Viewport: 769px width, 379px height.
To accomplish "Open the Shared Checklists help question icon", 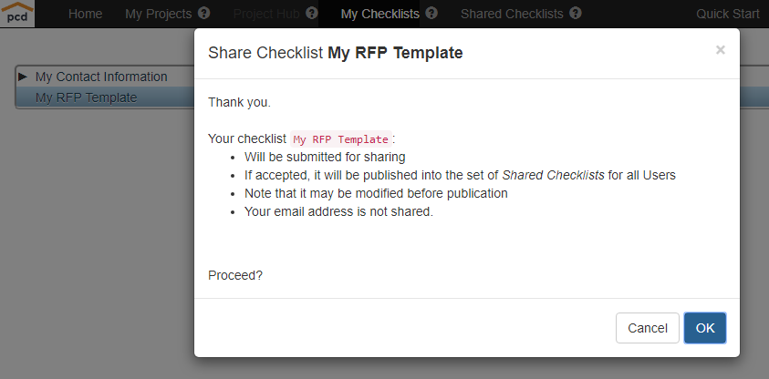I will (x=576, y=14).
